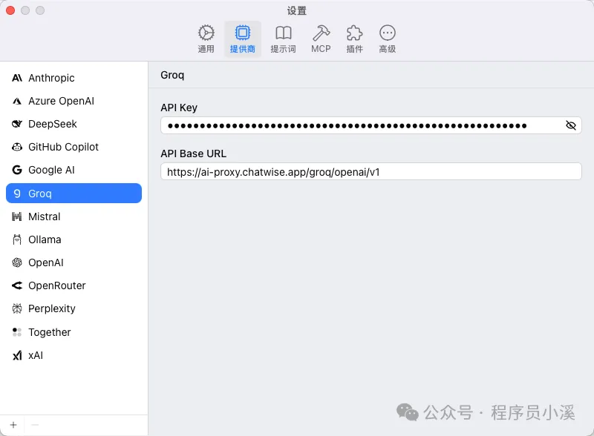594x436 pixels.
Task: Select the Anthropic provider
Action: pyautogui.click(x=74, y=78)
